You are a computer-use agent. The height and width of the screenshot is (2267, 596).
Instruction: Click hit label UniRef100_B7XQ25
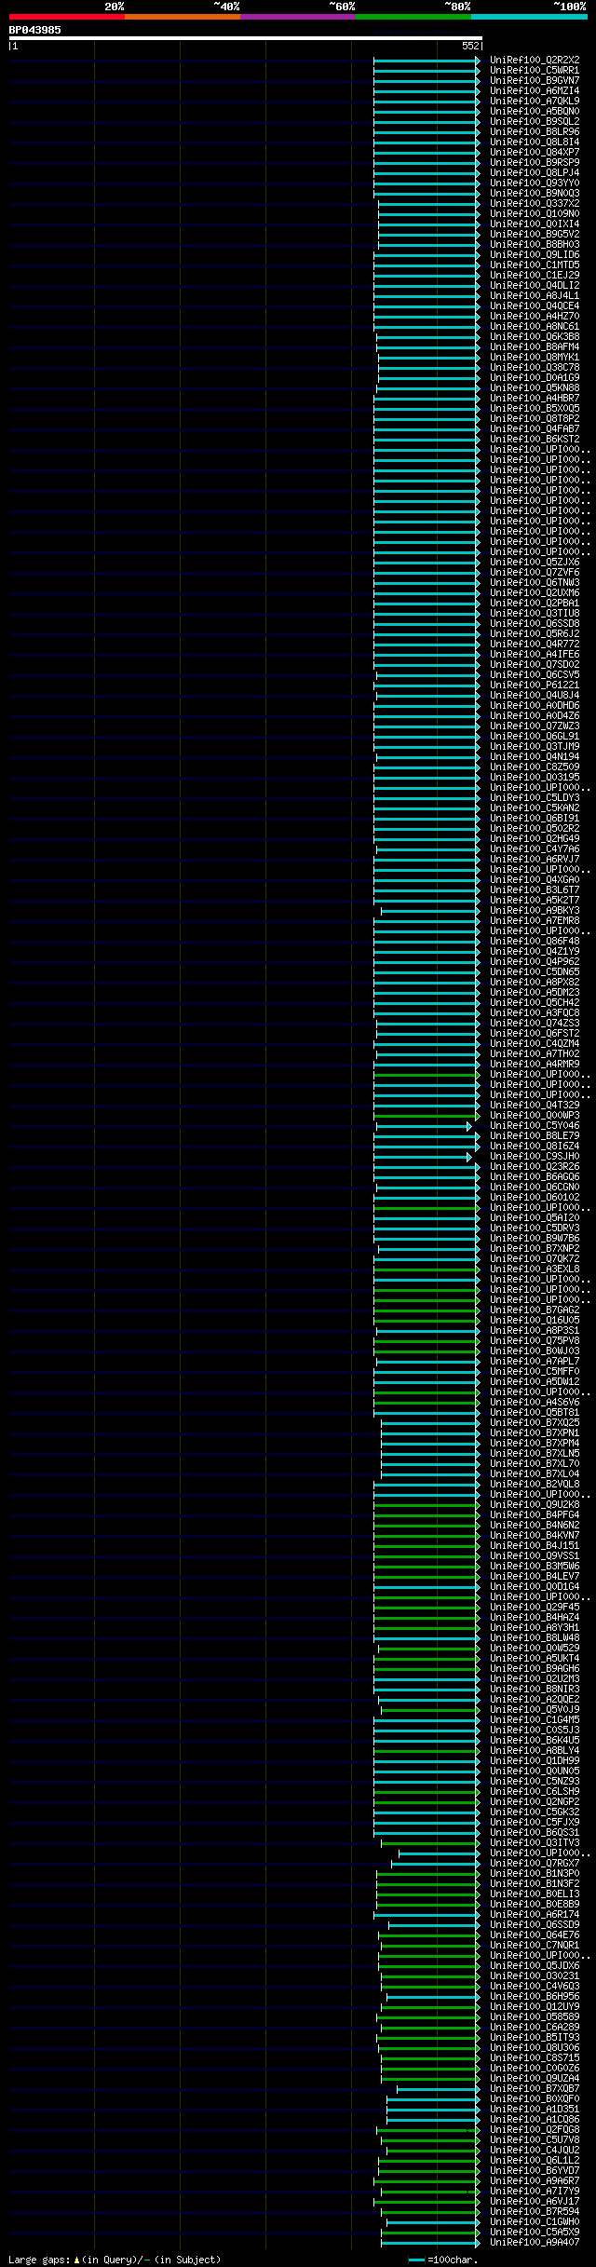pyautogui.click(x=535, y=1423)
